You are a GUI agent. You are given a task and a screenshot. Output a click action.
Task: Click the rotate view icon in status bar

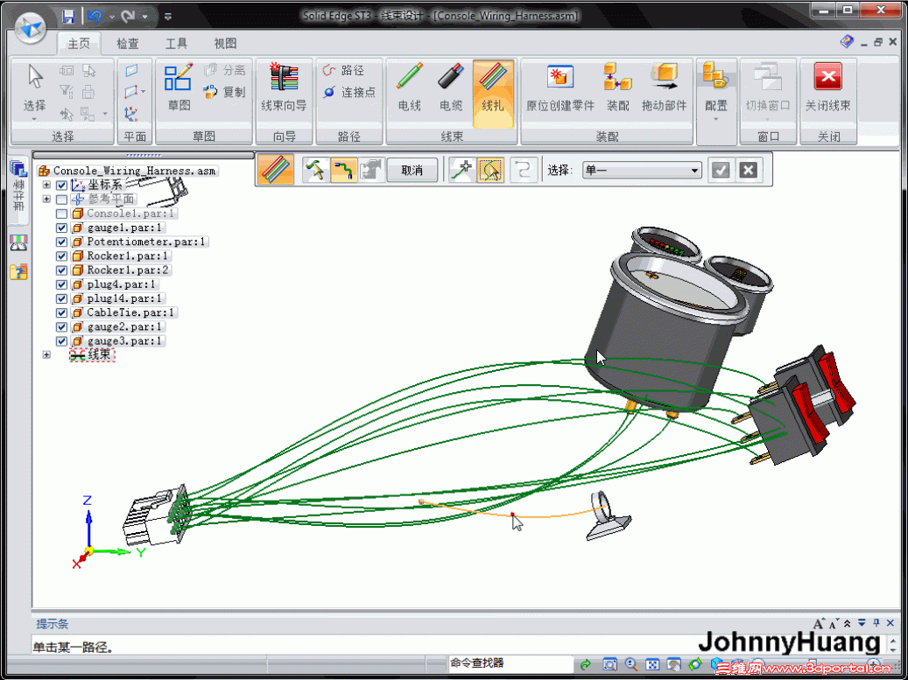click(x=695, y=665)
